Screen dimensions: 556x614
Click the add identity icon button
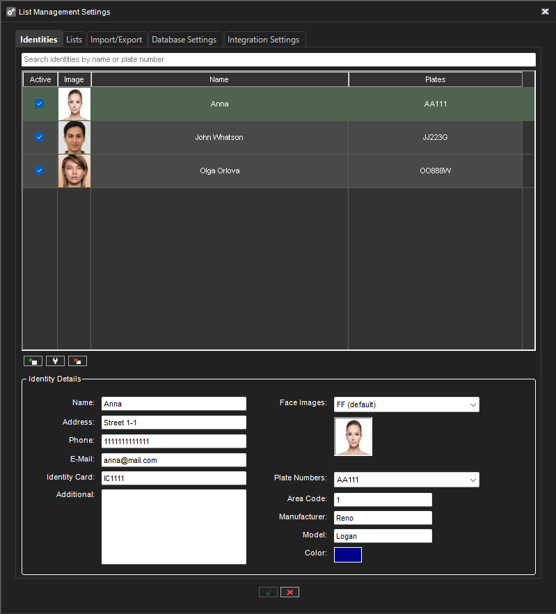coord(33,361)
